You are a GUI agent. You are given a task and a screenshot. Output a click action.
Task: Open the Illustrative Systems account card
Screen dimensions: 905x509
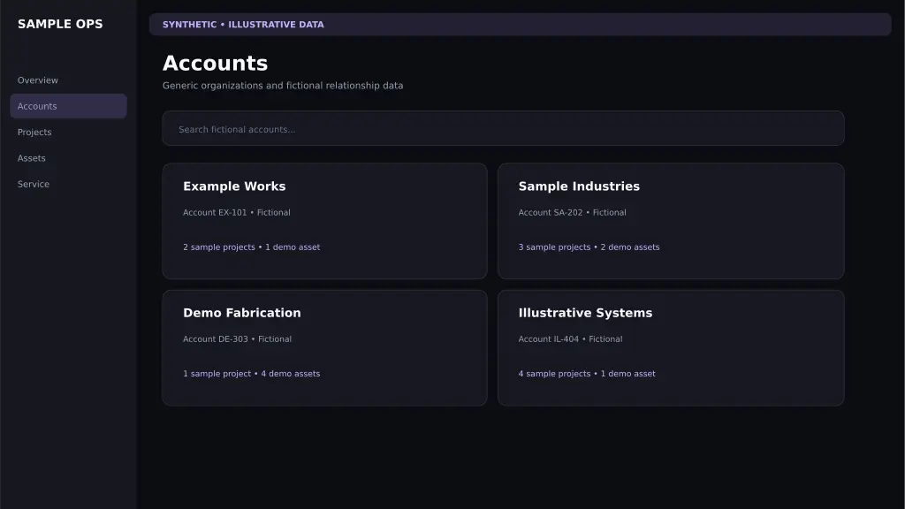click(x=671, y=348)
